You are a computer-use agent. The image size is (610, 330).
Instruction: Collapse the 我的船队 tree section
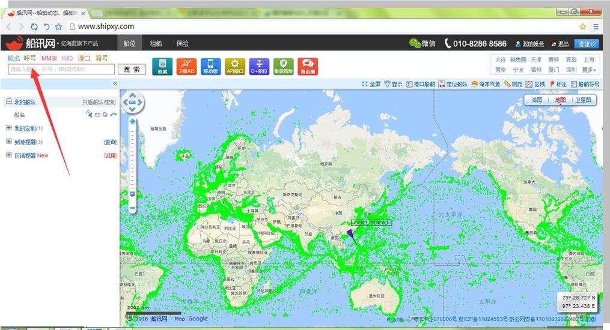(x=9, y=102)
